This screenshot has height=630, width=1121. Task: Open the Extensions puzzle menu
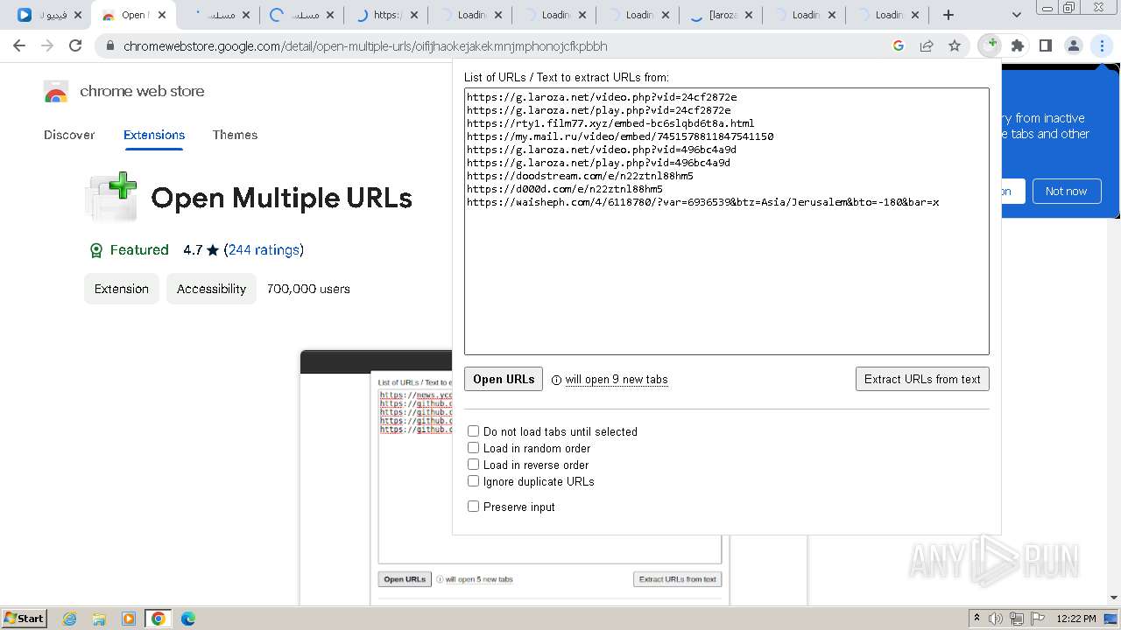pyautogui.click(x=1017, y=45)
